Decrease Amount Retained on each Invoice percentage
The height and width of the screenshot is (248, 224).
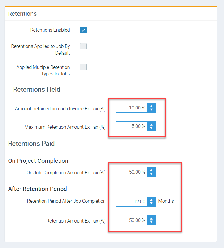click(151, 110)
